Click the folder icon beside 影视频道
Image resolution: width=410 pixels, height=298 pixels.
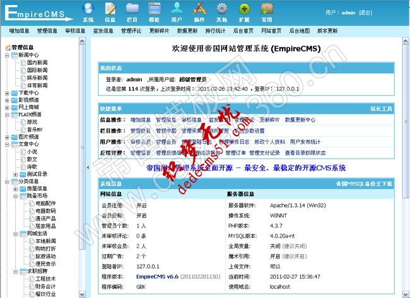(15, 100)
